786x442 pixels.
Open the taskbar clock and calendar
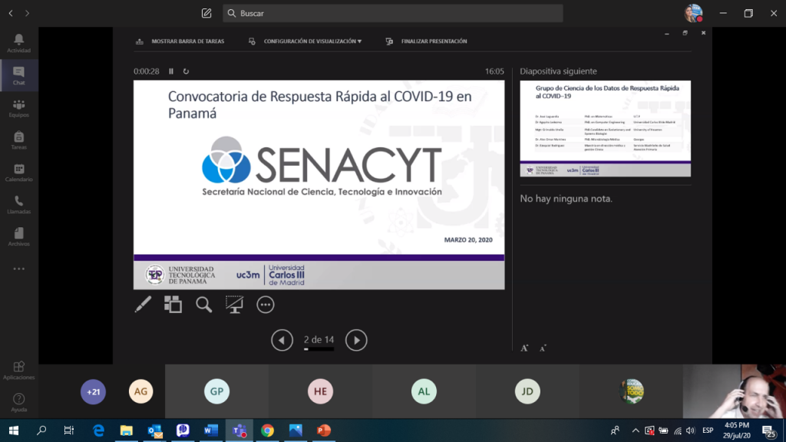pos(737,430)
